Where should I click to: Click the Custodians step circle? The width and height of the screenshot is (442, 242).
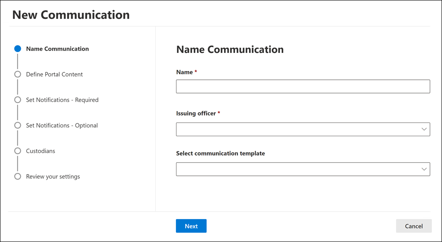click(18, 151)
